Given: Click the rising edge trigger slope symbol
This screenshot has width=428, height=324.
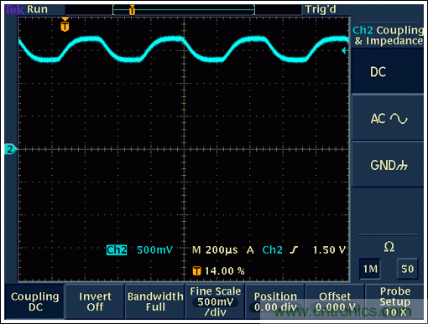Looking at the screenshot, I should [x=294, y=249].
